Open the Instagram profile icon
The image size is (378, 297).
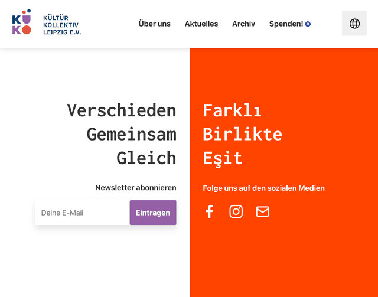click(236, 211)
